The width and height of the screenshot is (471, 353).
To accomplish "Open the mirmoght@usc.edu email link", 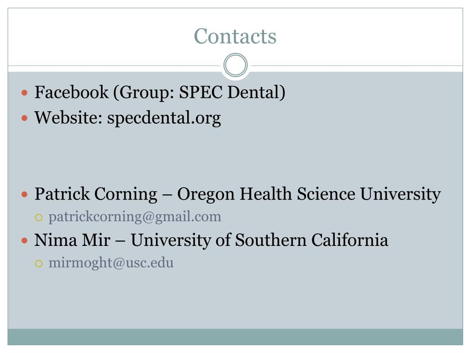I will pyautogui.click(x=111, y=262).
